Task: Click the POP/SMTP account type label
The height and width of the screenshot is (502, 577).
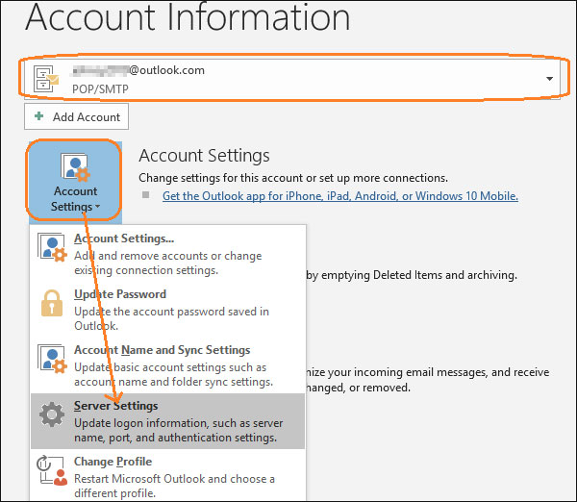Action: [x=100, y=89]
